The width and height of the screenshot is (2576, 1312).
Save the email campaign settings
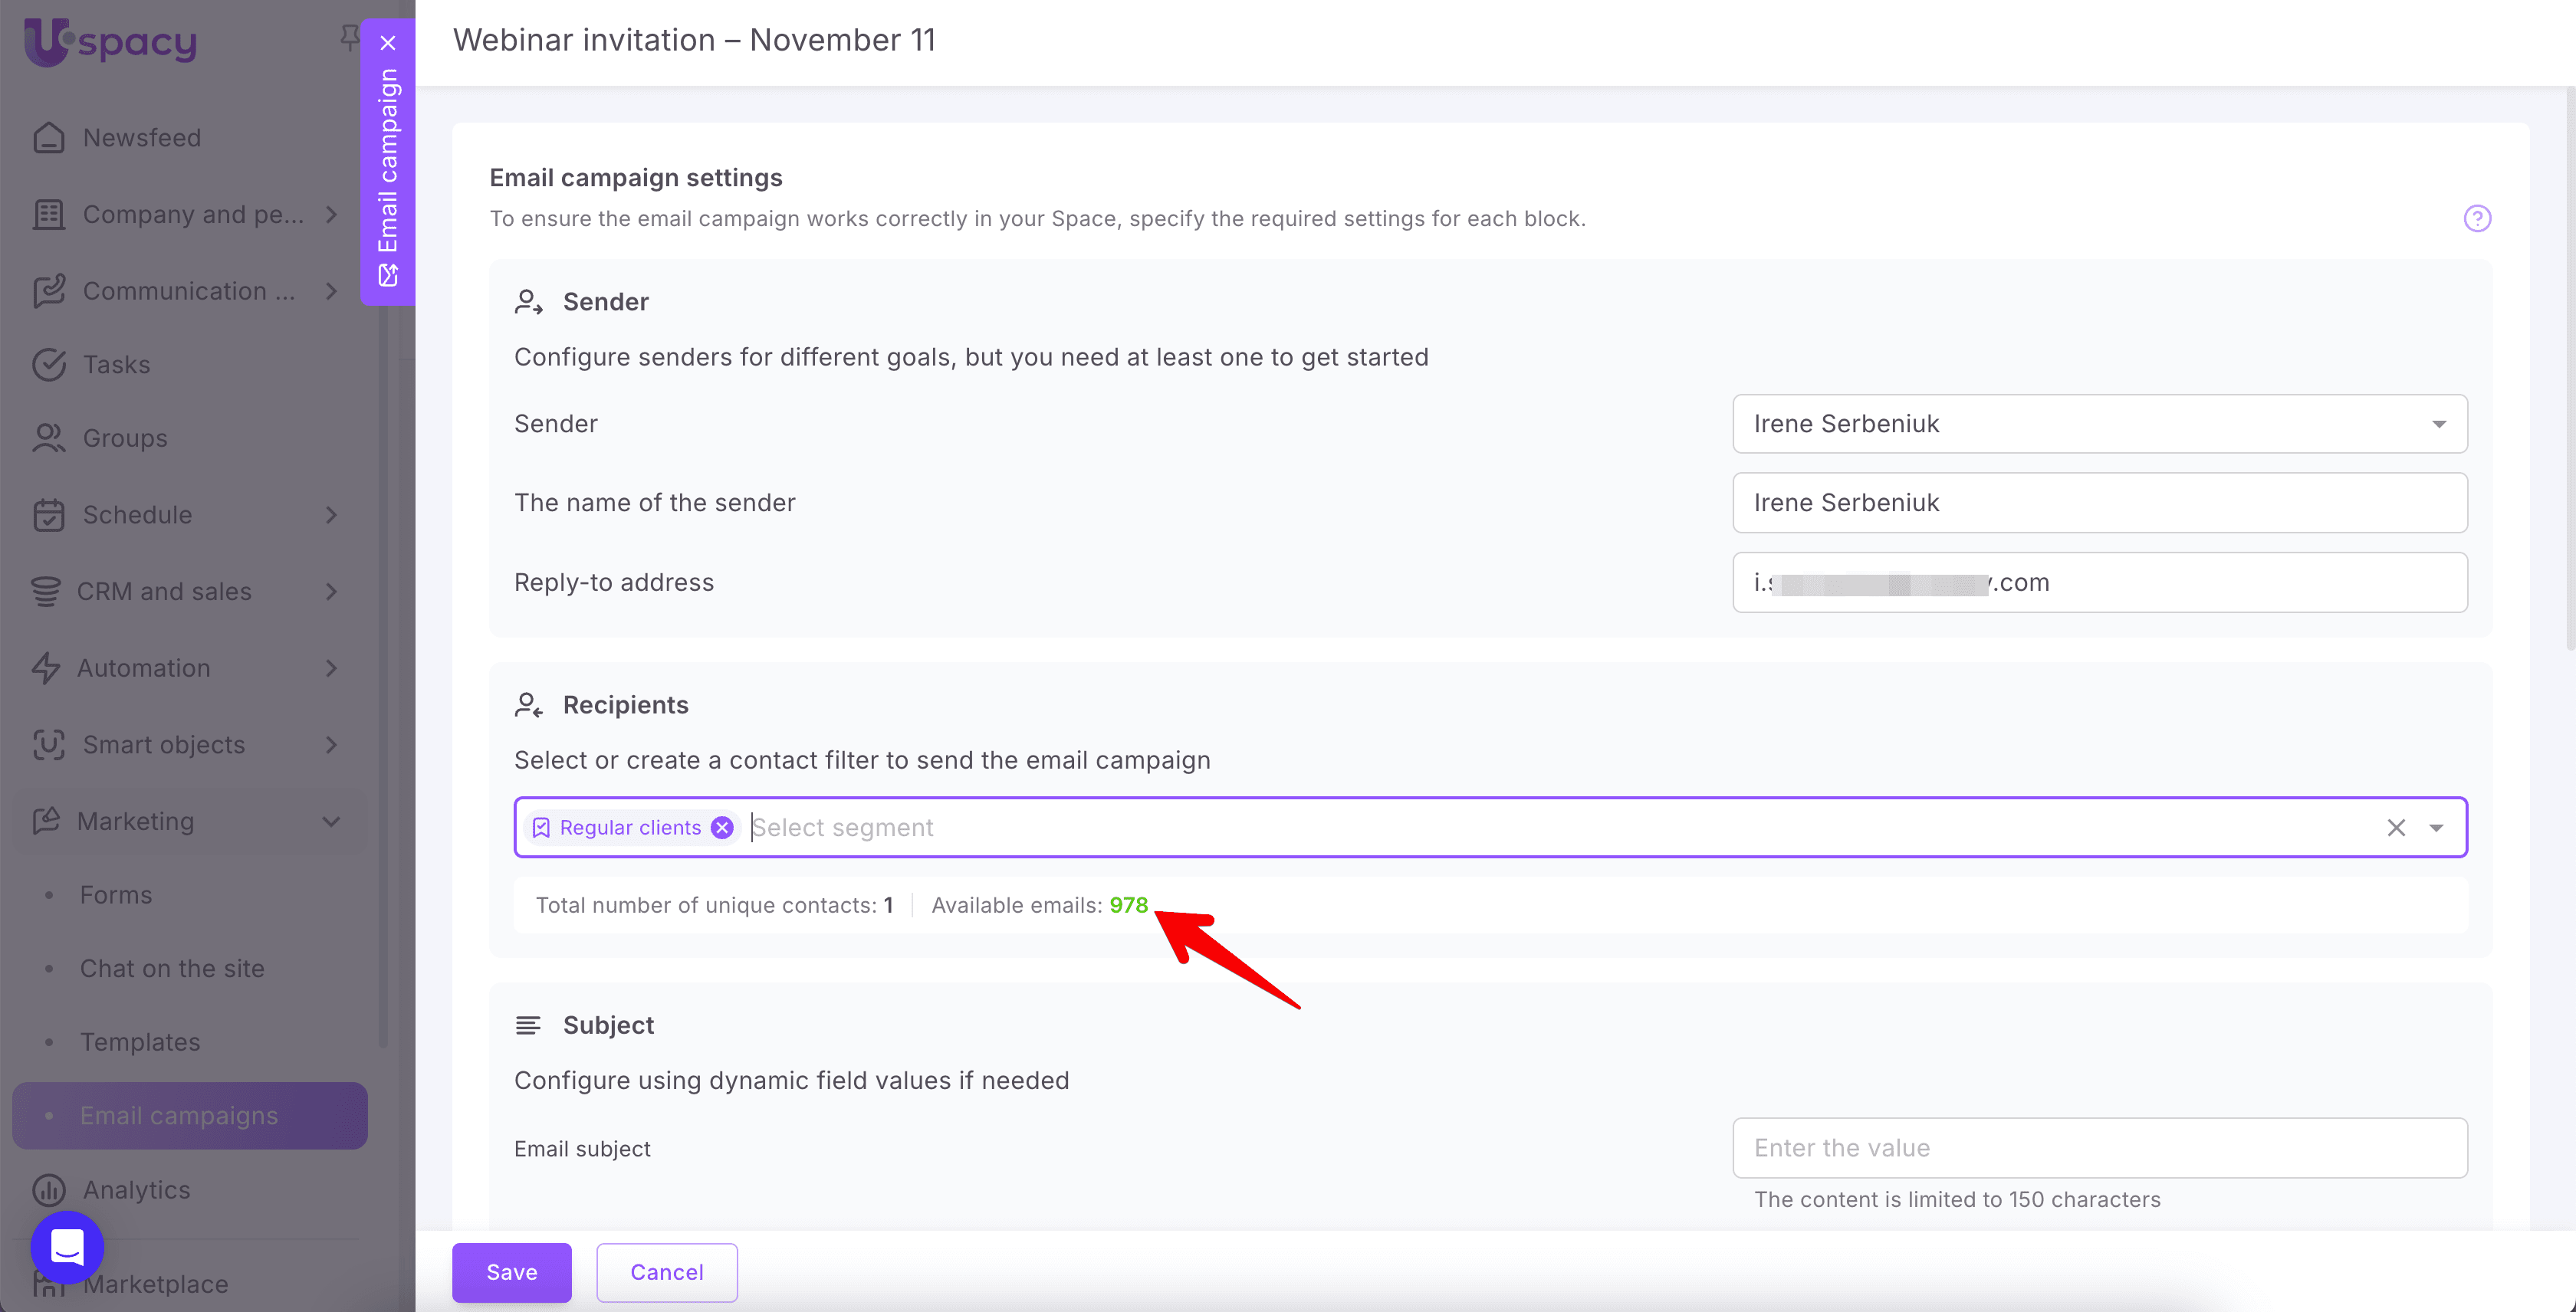click(511, 1272)
